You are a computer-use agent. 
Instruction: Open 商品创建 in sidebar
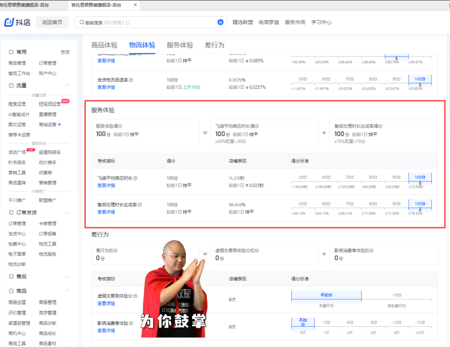click(17, 302)
